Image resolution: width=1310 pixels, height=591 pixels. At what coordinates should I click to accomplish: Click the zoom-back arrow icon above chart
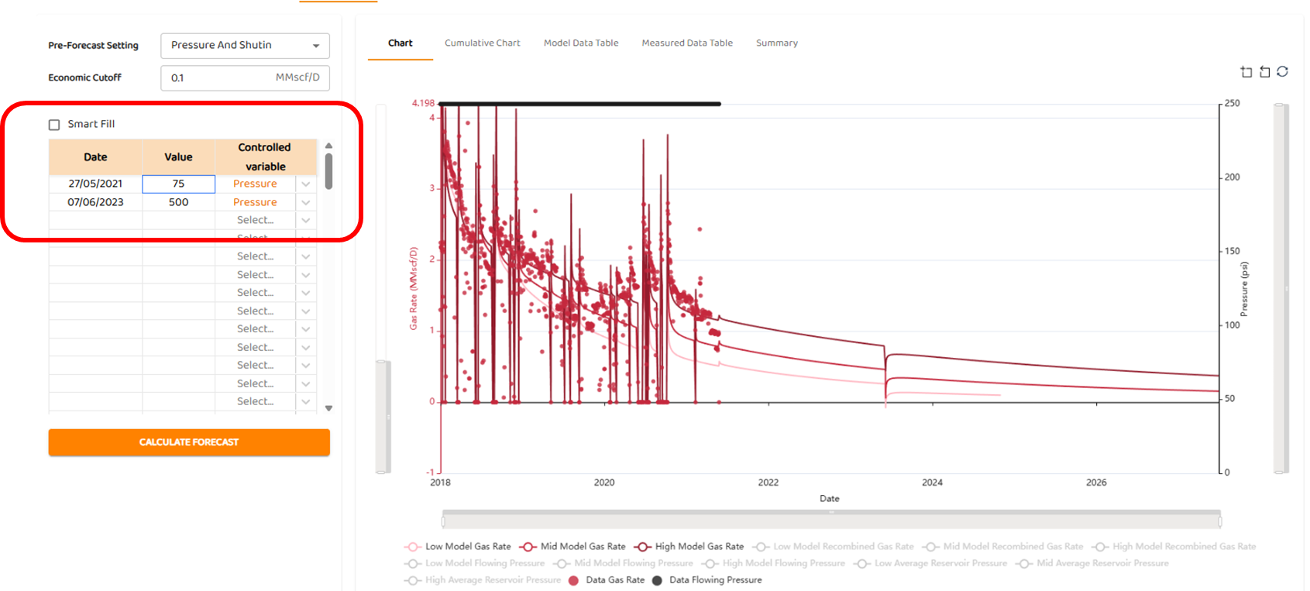click(x=1264, y=72)
